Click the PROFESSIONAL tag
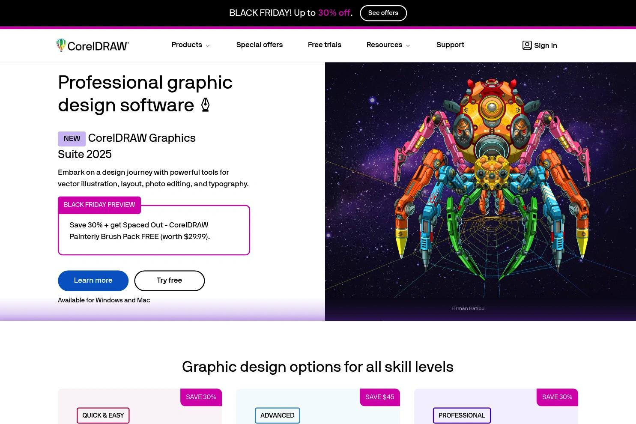The width and height of the screenshot is (636, 424). [462, 415]
